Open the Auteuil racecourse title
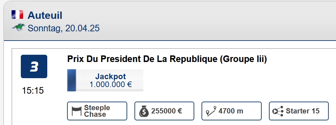336x125 pixels. click(x=45, y=16)
